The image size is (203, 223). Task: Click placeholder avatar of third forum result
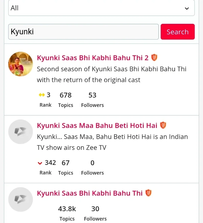(21, 199)
